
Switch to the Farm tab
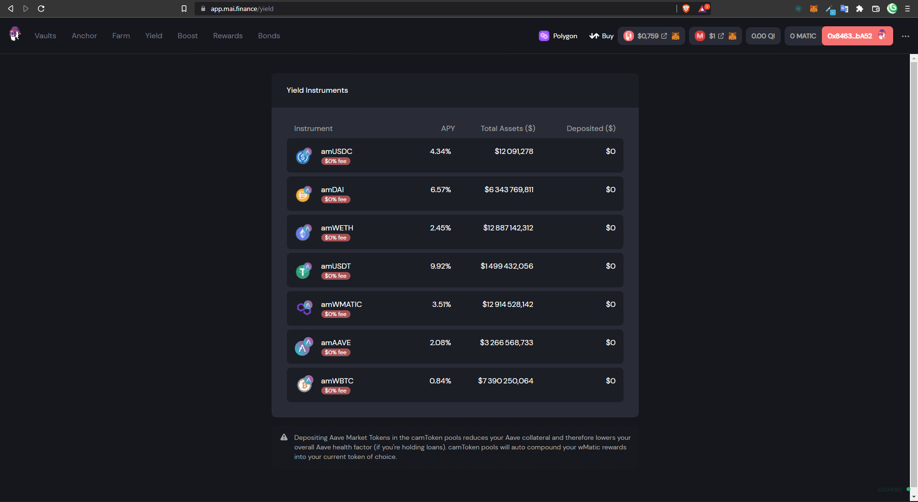121,36
